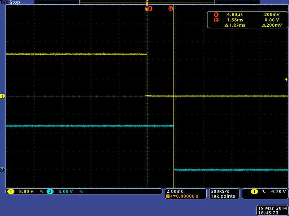Select the orange cursor b marker
Image resolution: width=289 pixels, height=216 pixels.
click(x=171, y=8)
